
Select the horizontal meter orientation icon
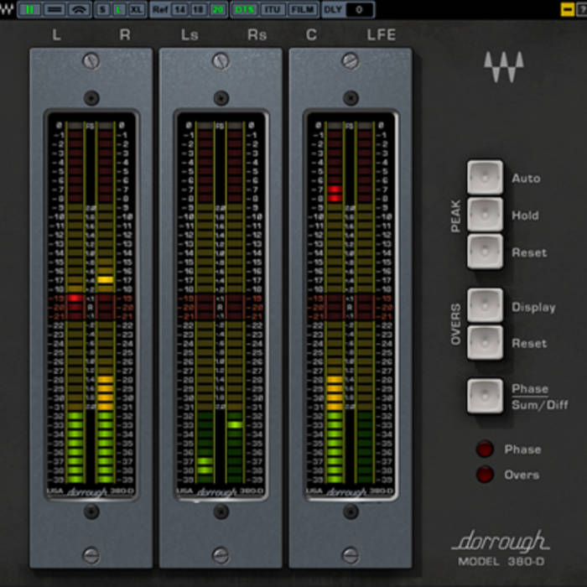click(x=55, y=9)
